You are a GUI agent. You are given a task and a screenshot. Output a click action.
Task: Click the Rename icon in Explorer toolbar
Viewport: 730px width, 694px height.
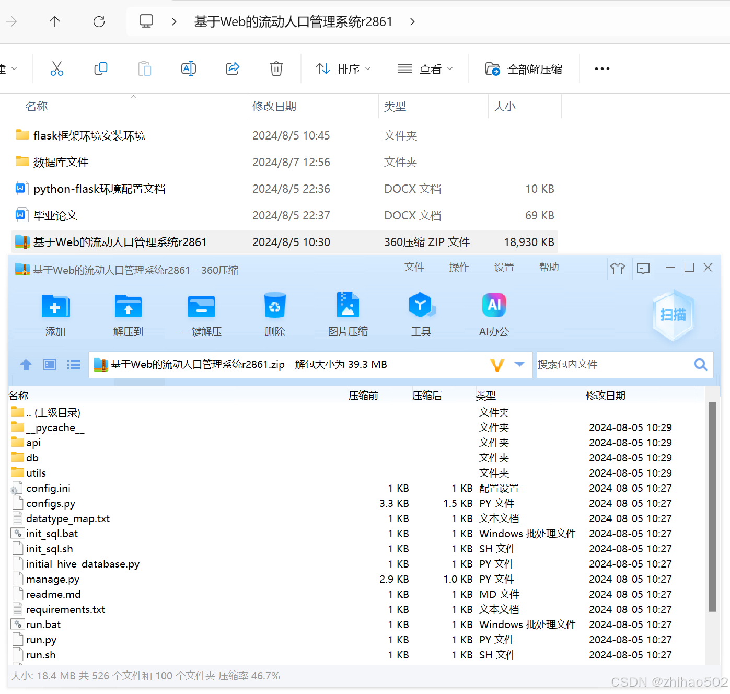[x=188, y=68]
